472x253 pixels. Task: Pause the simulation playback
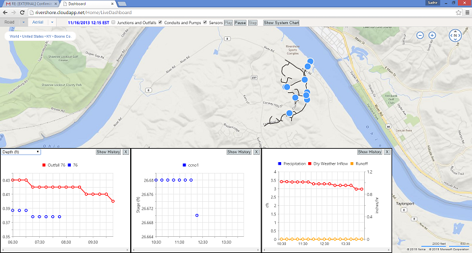(240, 22)
